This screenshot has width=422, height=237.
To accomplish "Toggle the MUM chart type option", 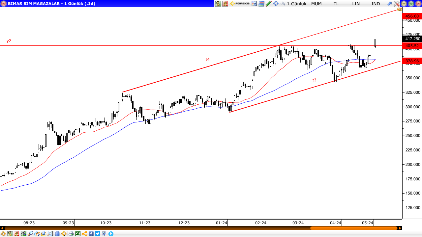I will (316, 4).
